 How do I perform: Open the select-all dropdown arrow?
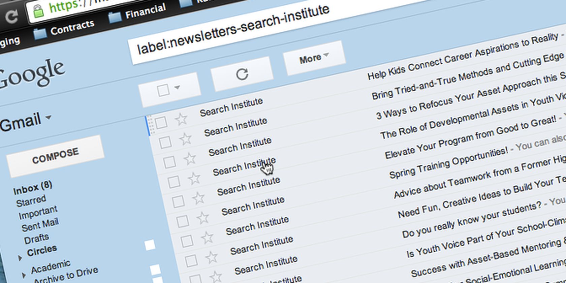pyautogui.click(x=177, y=88)
